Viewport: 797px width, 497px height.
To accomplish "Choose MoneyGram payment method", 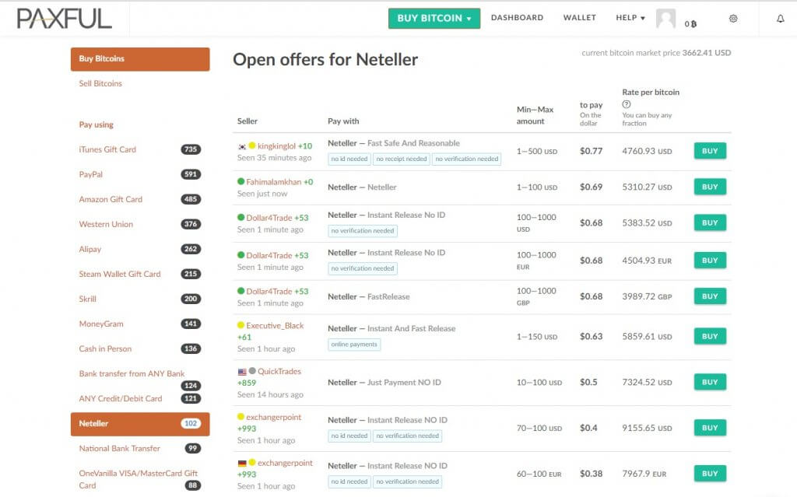I will coord(101,324).
